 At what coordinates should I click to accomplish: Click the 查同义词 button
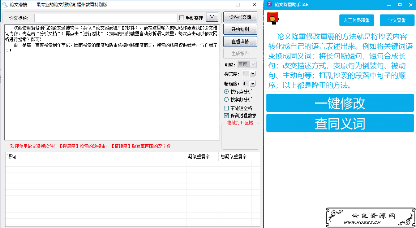340,123
